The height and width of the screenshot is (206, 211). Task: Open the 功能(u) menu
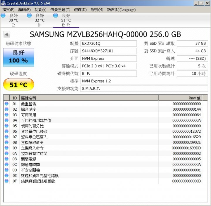(40, 10)
